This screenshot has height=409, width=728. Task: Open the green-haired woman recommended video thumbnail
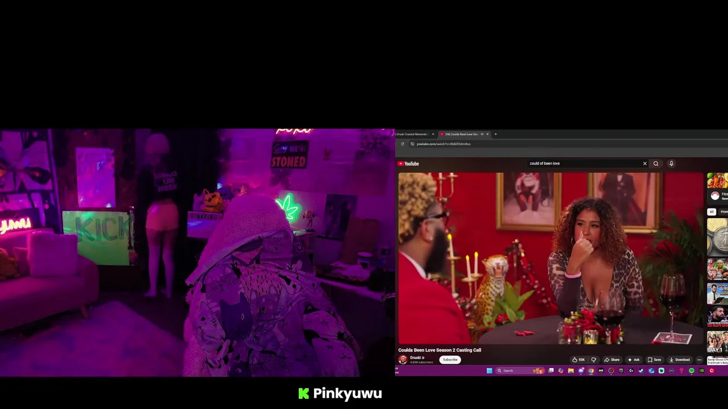coord(718,269)
